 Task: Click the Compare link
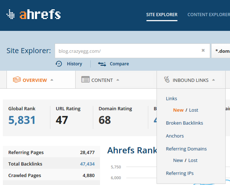click(119, 64)
